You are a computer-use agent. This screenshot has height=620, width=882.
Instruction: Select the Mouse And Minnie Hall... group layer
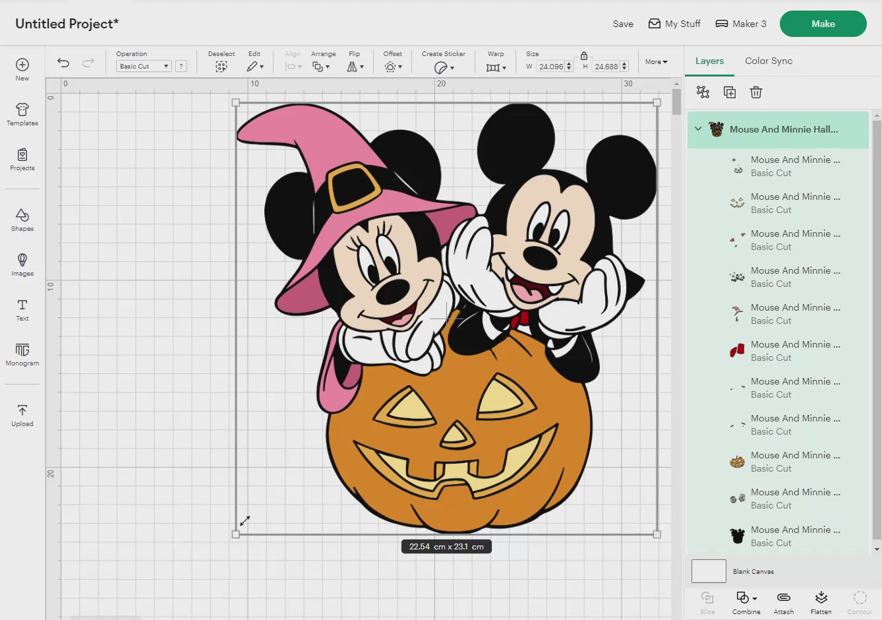[x=778, y=129]
